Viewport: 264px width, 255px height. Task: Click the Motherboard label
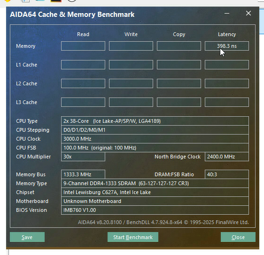click(32, 201)
